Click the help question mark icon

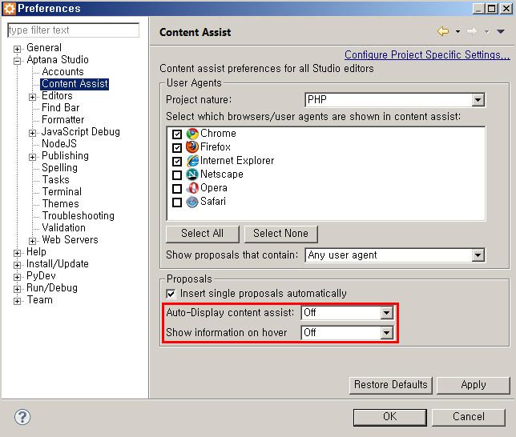[22, 417]
